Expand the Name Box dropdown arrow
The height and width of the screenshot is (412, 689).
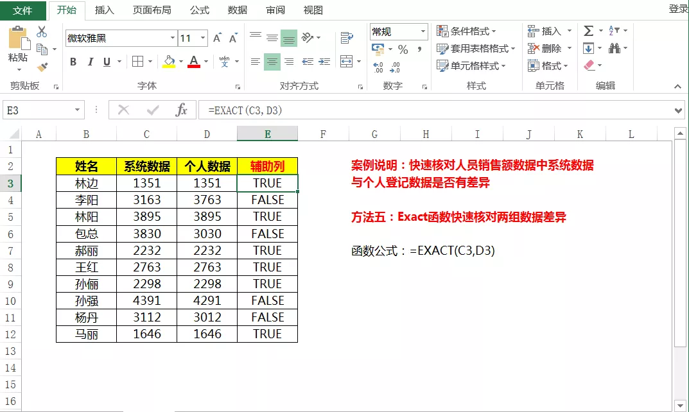(x=77, y=110)
